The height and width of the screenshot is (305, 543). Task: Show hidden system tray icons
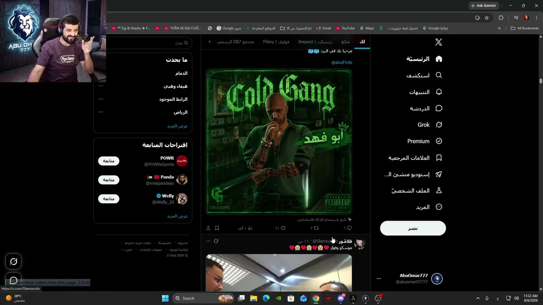click(x=478, y=298)
